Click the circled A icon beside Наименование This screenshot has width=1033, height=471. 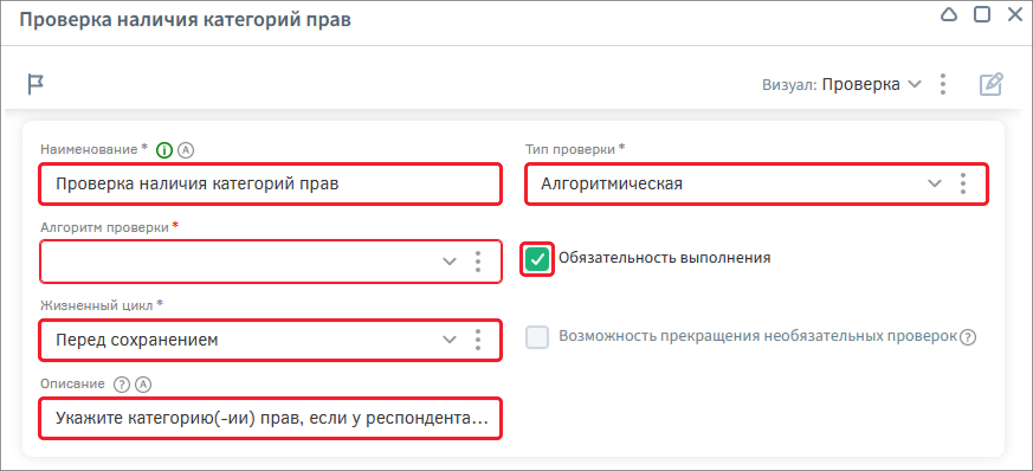[186, 150]
